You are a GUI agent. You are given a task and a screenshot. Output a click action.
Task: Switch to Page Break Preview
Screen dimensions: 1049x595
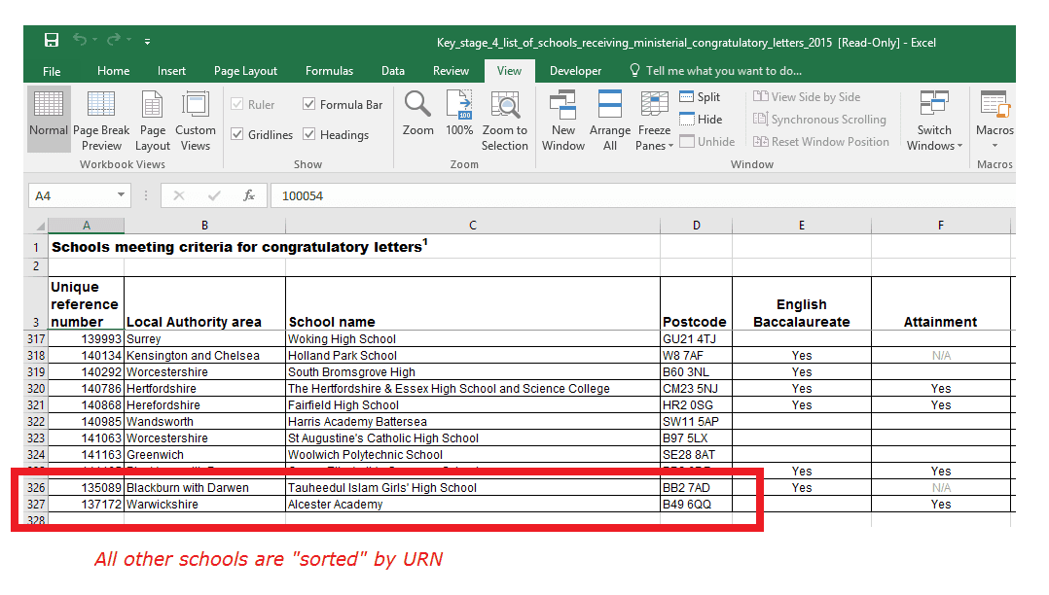101,121
